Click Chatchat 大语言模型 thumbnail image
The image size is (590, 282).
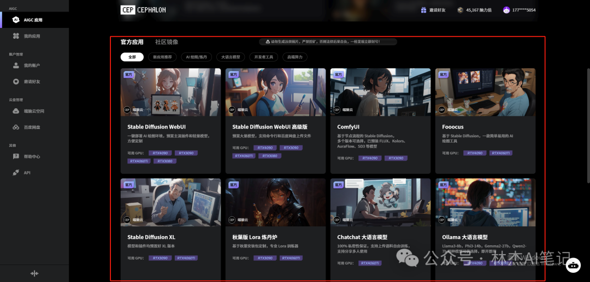click(x=380, y=202)
